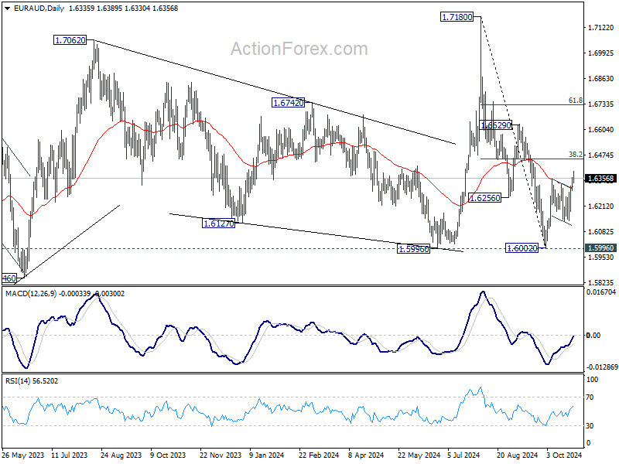Screen dimensions: 619x464
Task: Select the 5 Jul 2024 date label
Action: click(x=463, y=455)
